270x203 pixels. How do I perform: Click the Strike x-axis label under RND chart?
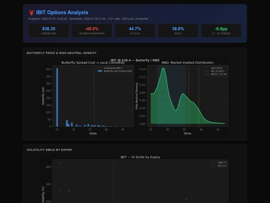pyautogui.click(x=187, y=133)
